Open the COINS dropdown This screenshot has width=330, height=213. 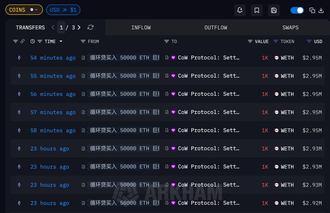click(24, 10)
